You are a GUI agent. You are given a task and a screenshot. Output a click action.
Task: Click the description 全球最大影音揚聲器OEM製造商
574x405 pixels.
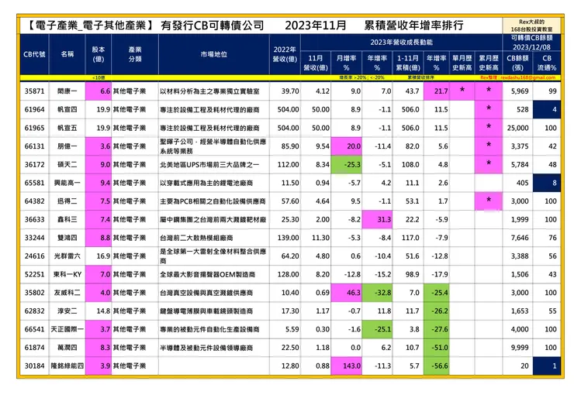pos(208,274)
